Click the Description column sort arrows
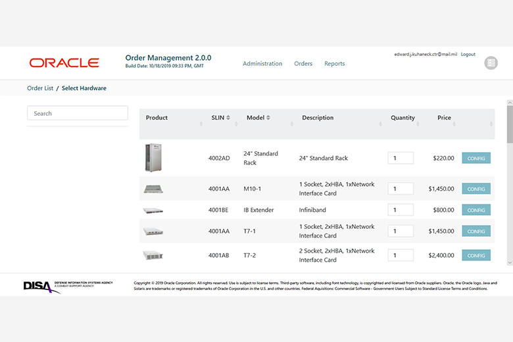The image size is (513, 342). (x=380, y=124)
